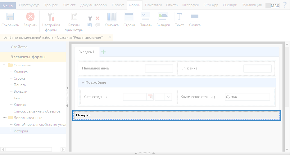Screen dimensions: 290x155
Task: Switch to Режим просмотра preview mode
Action: [74, 17]
